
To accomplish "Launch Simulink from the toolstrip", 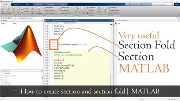I will tap(77, 10).
